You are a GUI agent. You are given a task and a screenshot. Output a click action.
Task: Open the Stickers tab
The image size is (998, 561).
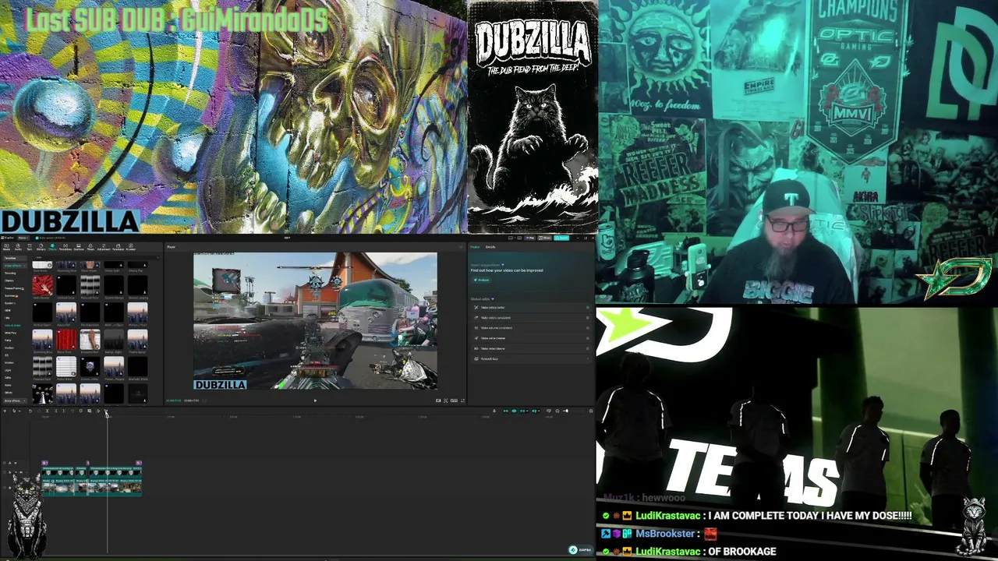tap(41, 248)
